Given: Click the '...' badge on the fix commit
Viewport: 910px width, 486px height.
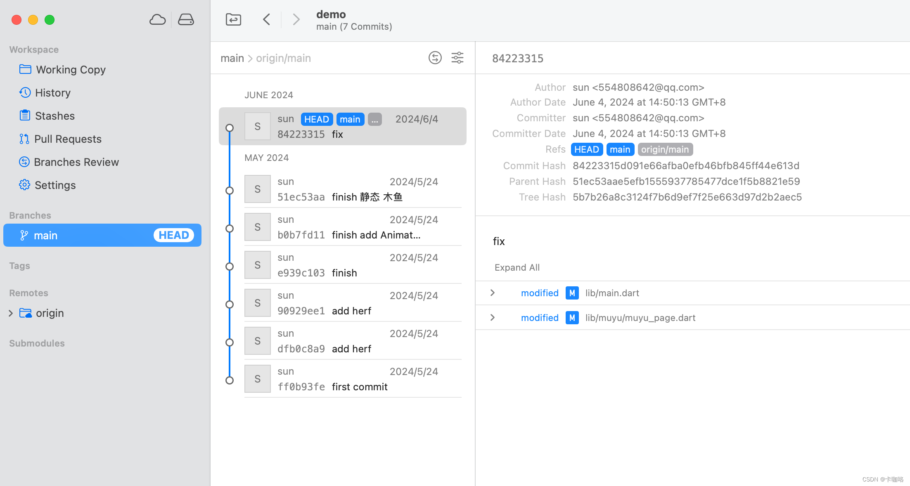Looking at the screenshot, I should (374, 119).
